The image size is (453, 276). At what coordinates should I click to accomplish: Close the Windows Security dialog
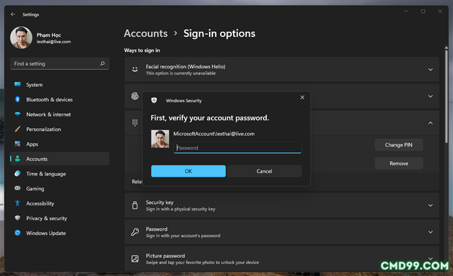[302, 97]
